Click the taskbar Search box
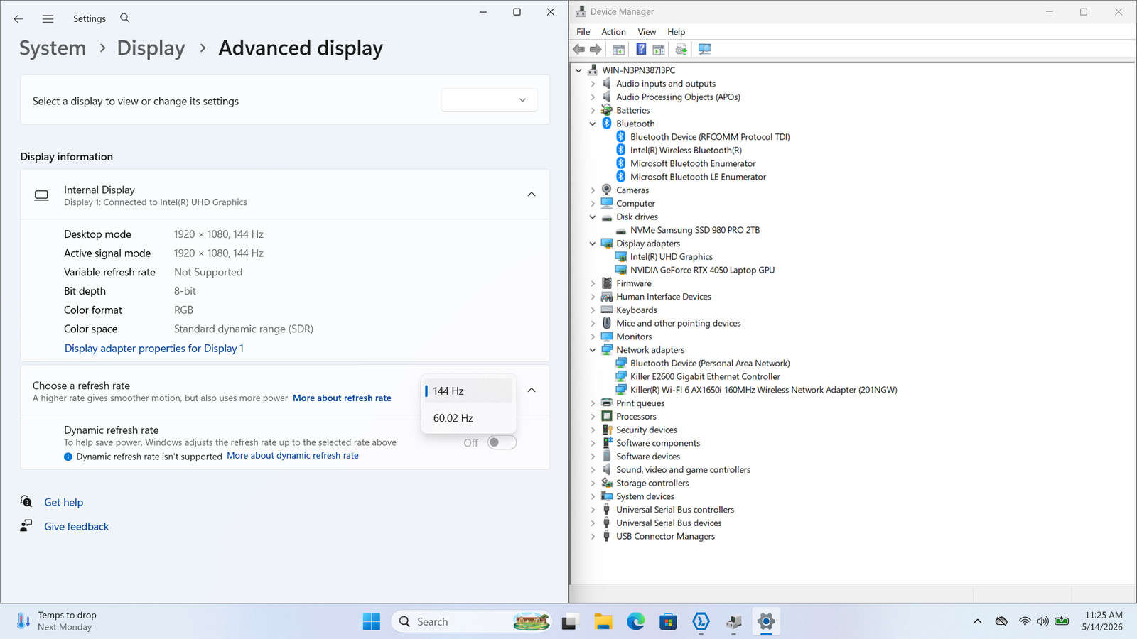The width and height of the screenshot is (1137, 639). (x=472, y=622)
